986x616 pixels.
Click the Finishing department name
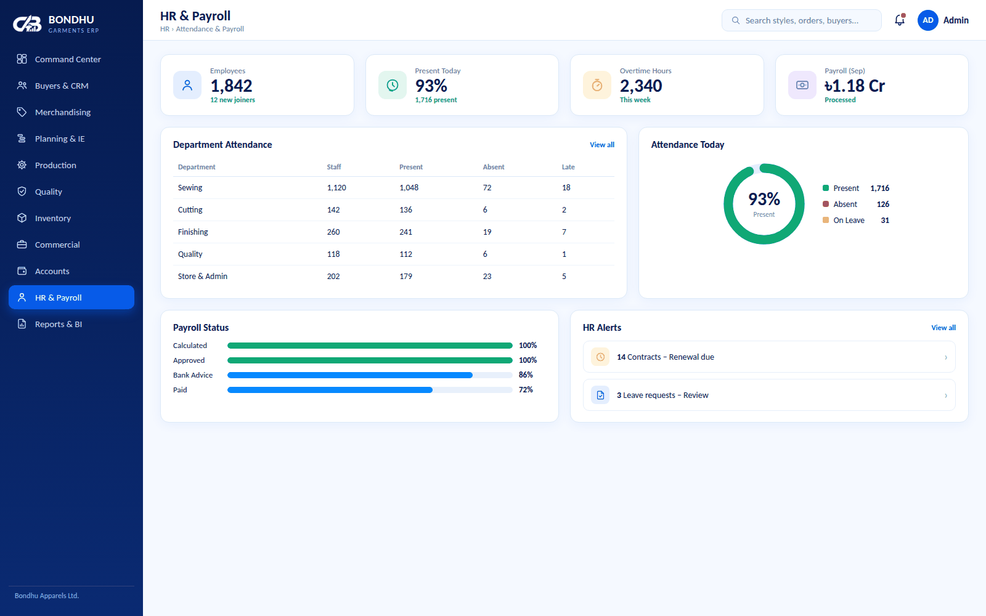pyautogui.click(x=193, y=232)
